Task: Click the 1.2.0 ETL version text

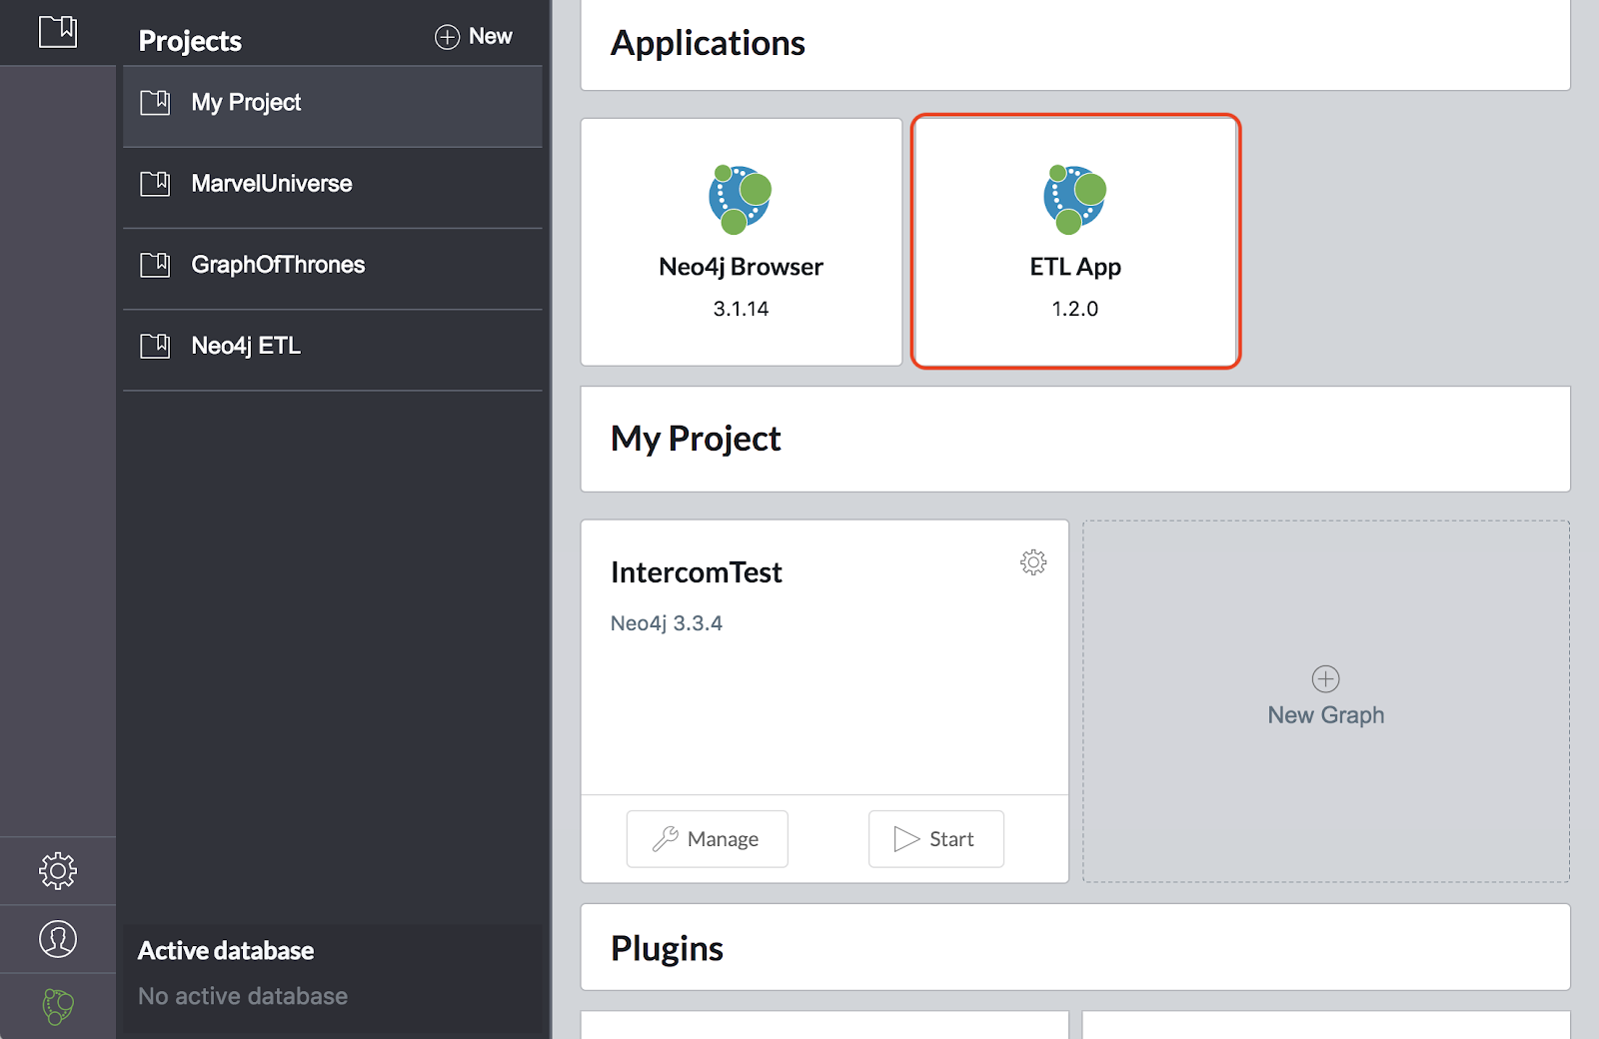Action: point(1075,309)
